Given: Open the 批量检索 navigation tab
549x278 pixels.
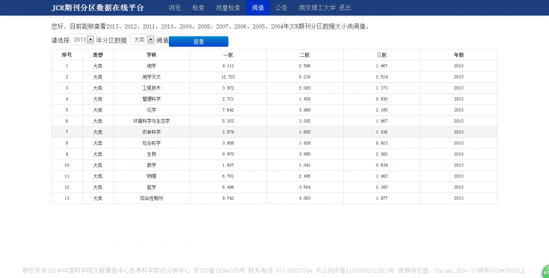Looking at the screenshot, I should point(228,8).
